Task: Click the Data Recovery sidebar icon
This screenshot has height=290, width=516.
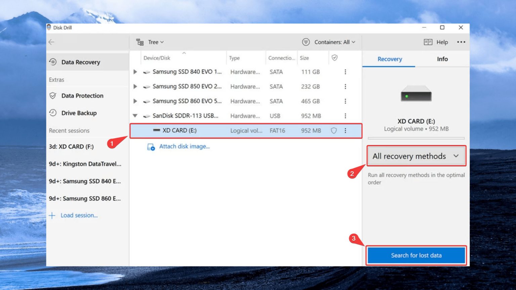Action: click(x=53, y=62)
